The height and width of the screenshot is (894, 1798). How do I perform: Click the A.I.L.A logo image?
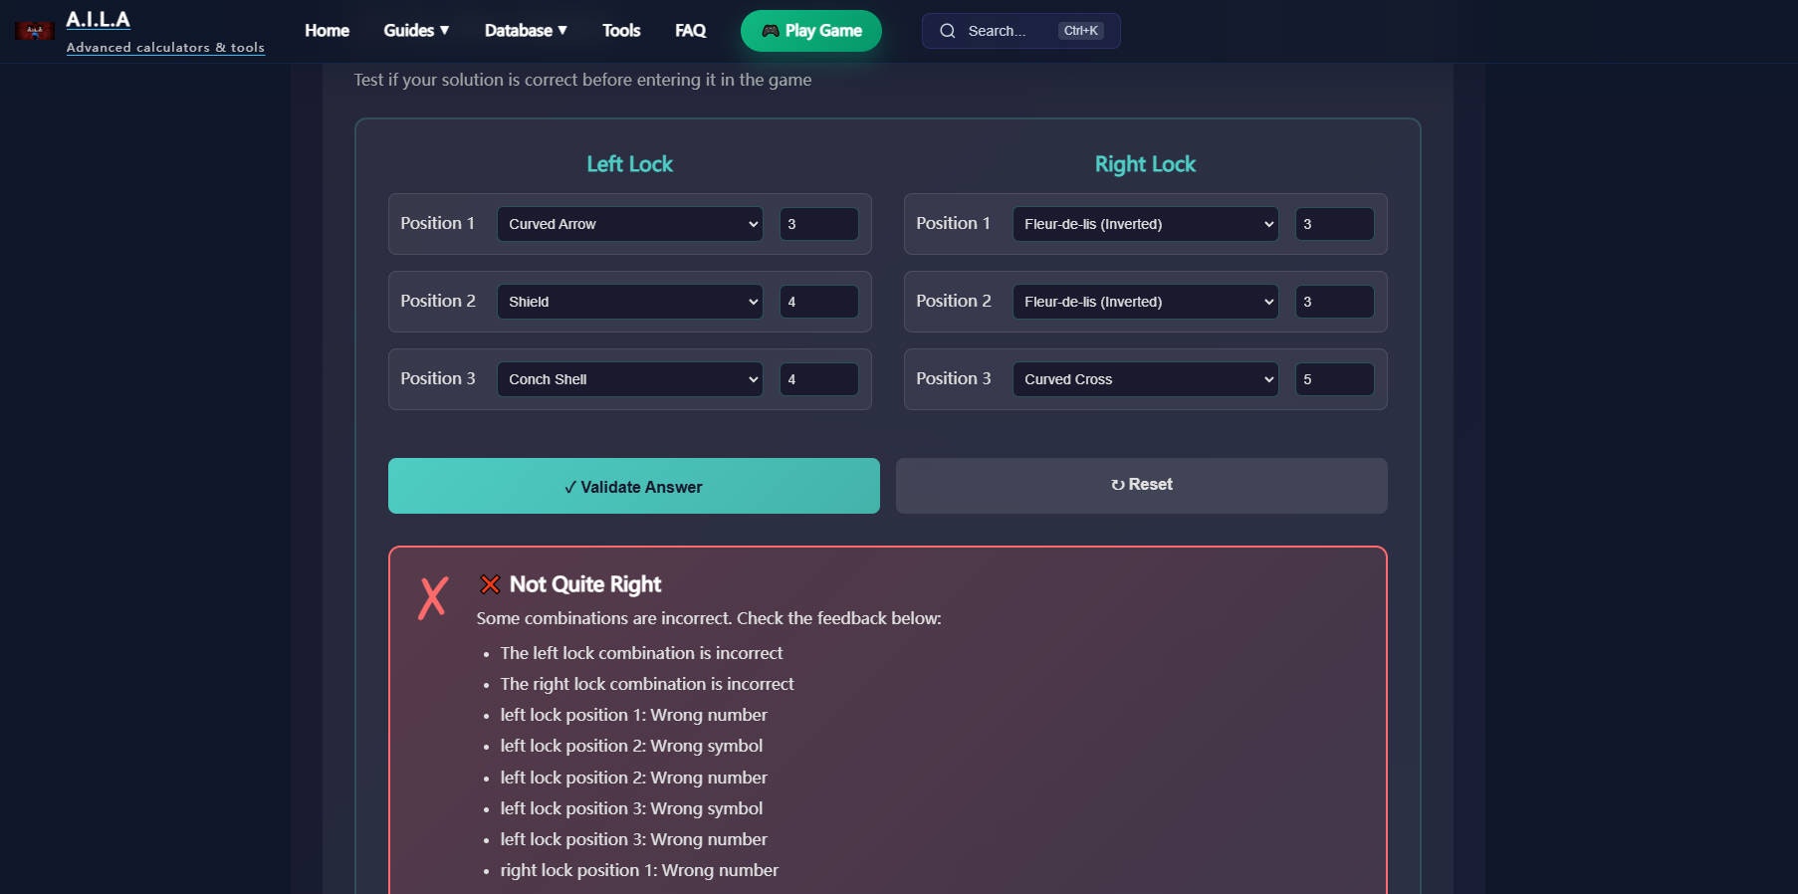click(35, 31)
